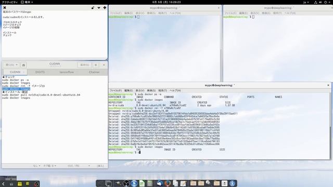Viewport: 333px width, 187px height.
Task: Click the 保存 save button in gedit
Action: click(x=84, y=65)
